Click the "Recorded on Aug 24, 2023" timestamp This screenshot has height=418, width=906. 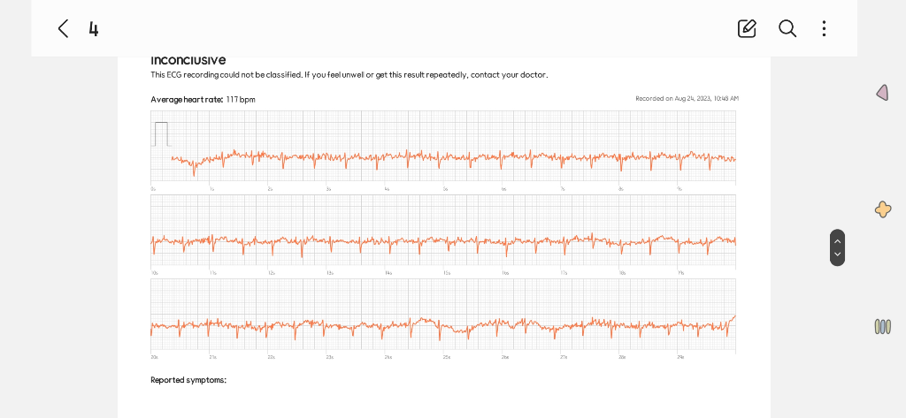(687, 99)
